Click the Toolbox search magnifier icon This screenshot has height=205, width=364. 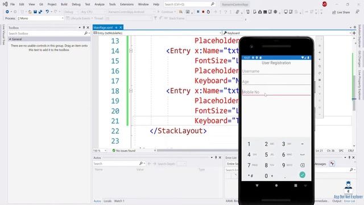tap(86, 34)
